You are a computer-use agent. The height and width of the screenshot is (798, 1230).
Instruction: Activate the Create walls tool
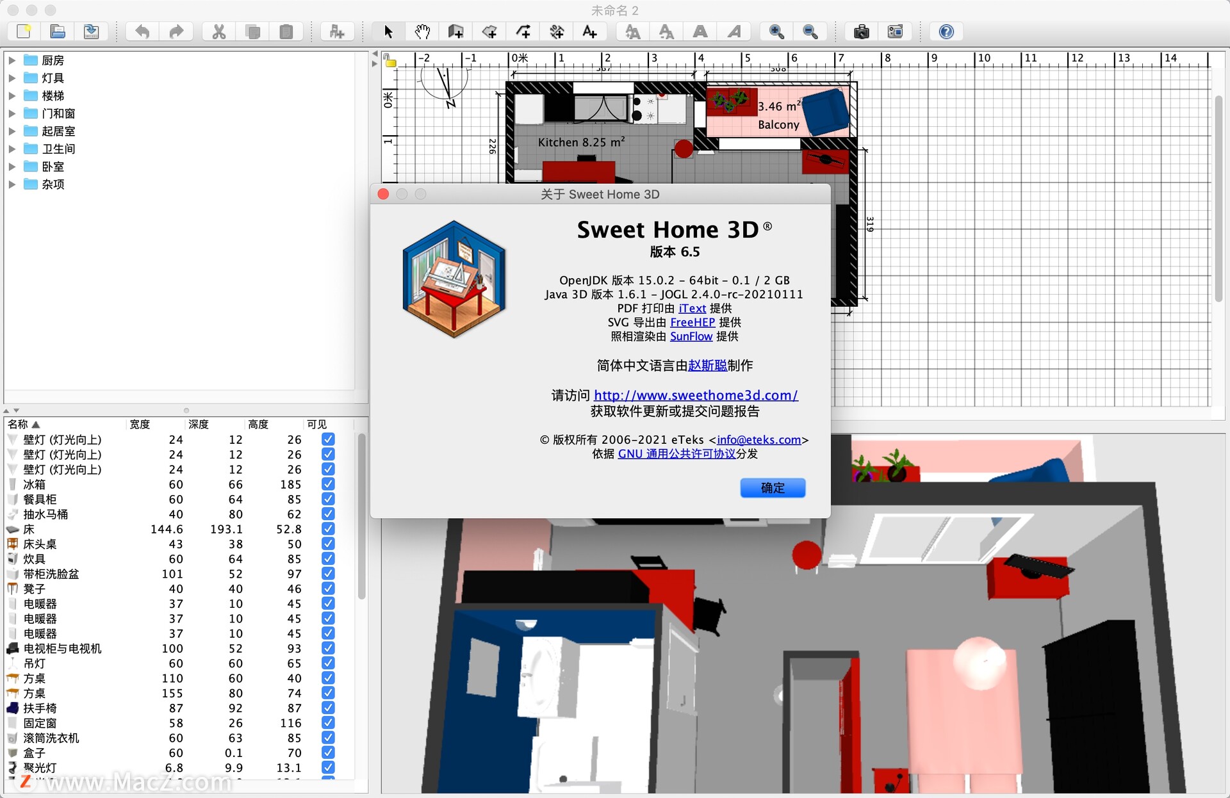455,31
